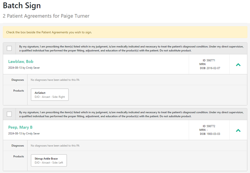The image size is (250, 173).
Task: Click the DOB 1900-03-03 value
Action: click(x=213, y=134)
